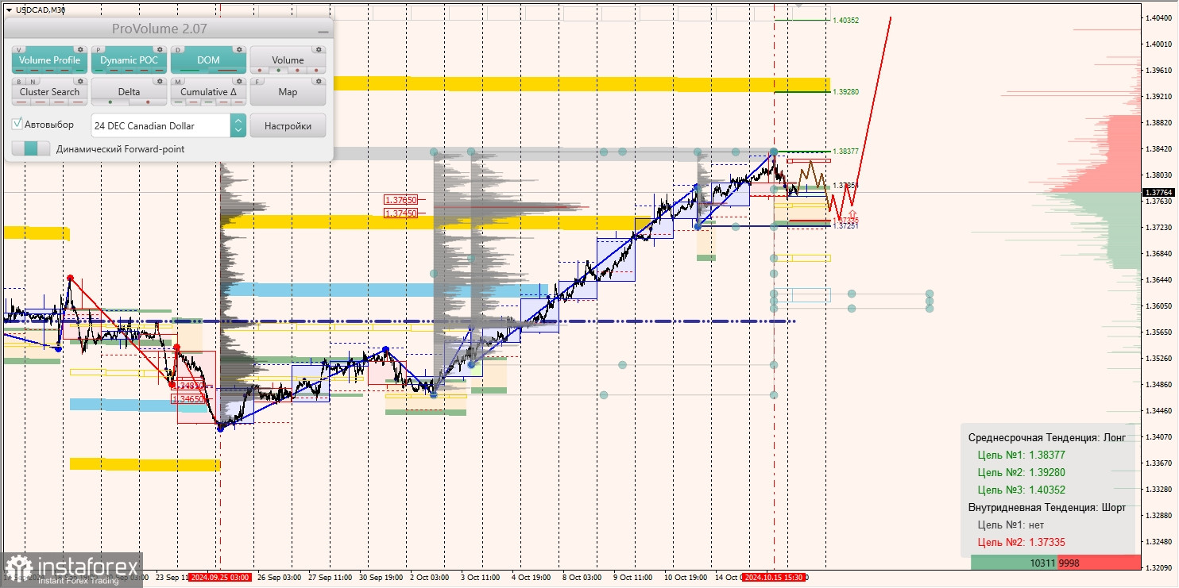Image resolution: width=1179 pixels, height=588 pixels.
Task: Minimize the ProVolume 2.07 panel
Action: [x=323, y=30]
